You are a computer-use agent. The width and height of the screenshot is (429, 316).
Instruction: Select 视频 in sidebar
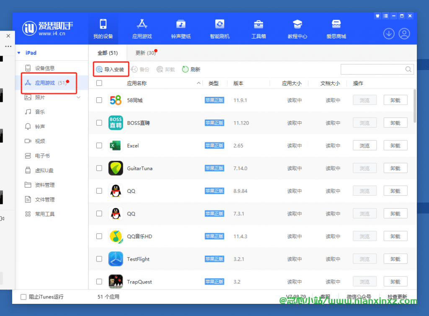(x=40, y=141)
